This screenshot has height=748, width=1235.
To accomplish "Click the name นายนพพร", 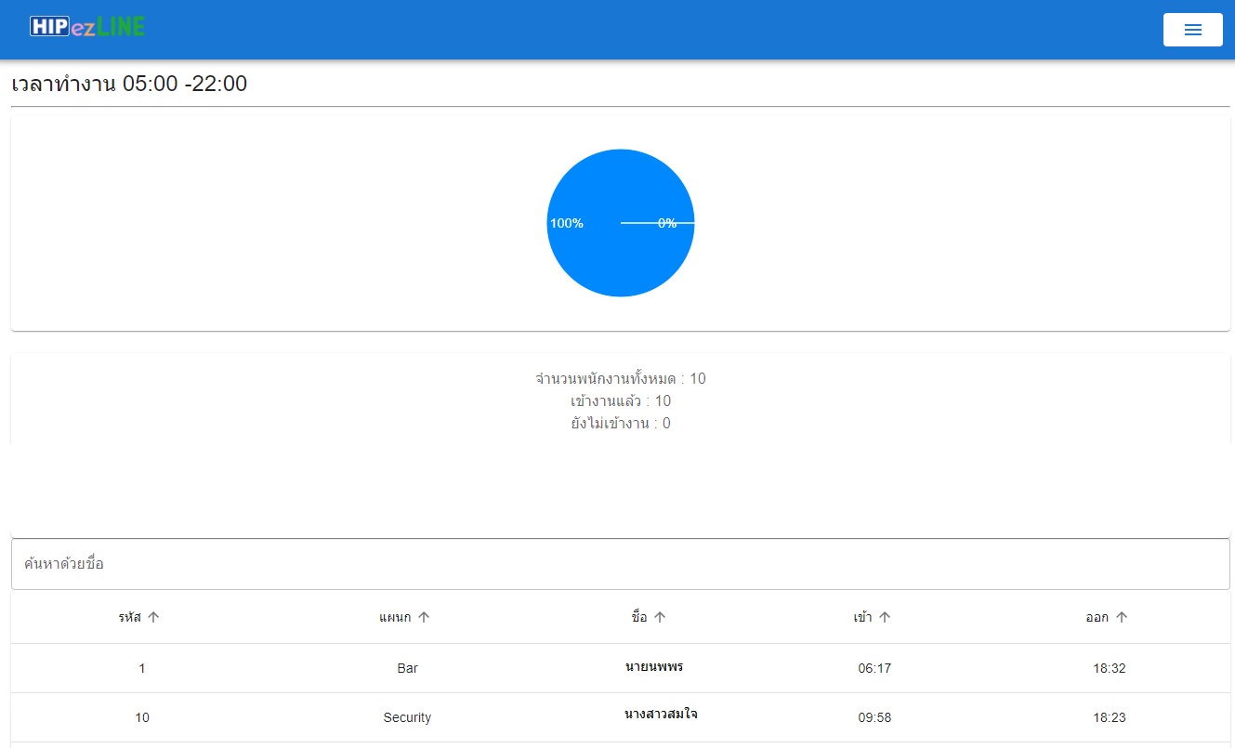I will coord(655,667).
